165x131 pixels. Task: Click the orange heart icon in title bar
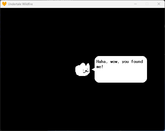click(x=4, y=4)
